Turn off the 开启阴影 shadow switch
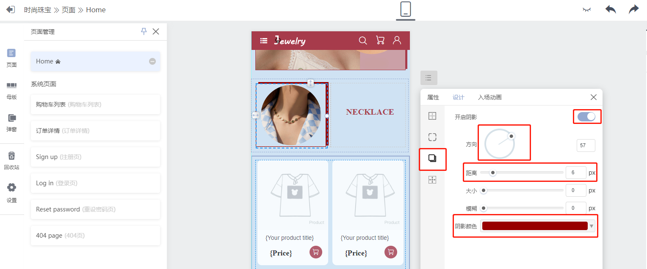This screenshot has height=269, width=647. (586, 117)
